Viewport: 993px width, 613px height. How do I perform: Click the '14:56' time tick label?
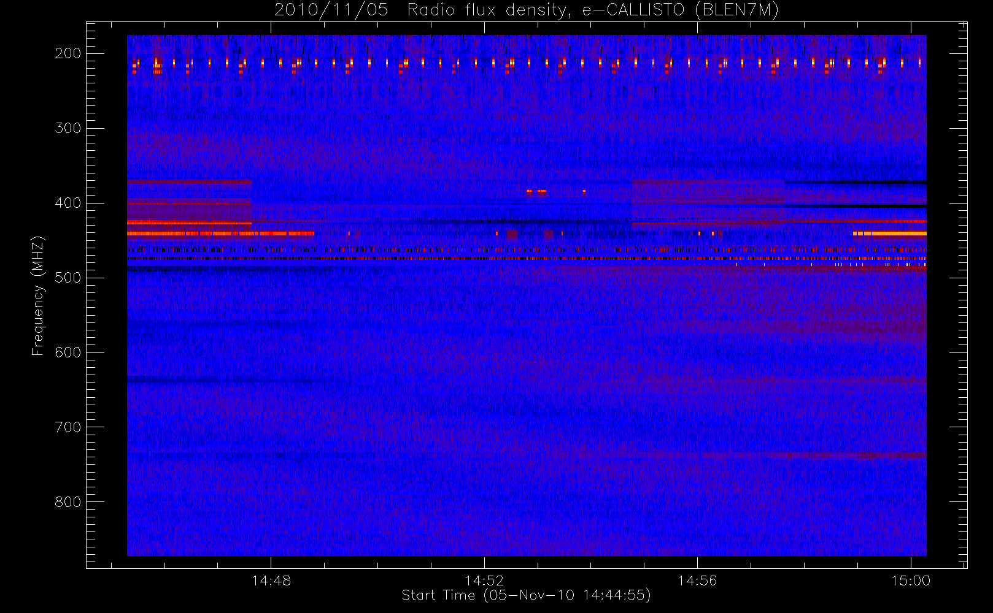coord(697,581)
